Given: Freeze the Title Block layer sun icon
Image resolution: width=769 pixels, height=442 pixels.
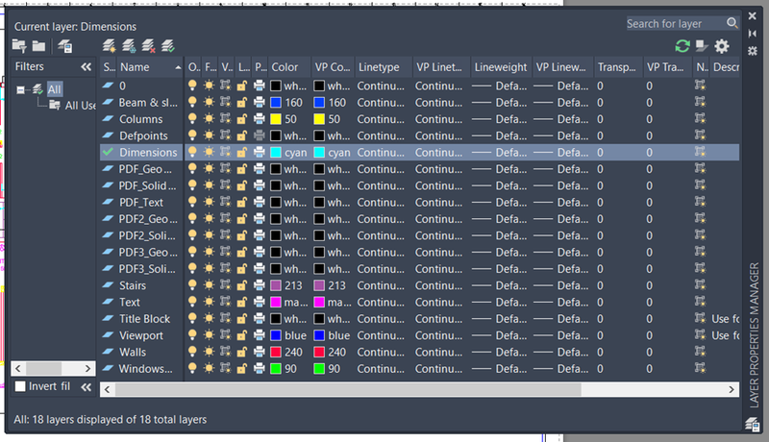Looking at the screenshot, I should tap(209, 318).
